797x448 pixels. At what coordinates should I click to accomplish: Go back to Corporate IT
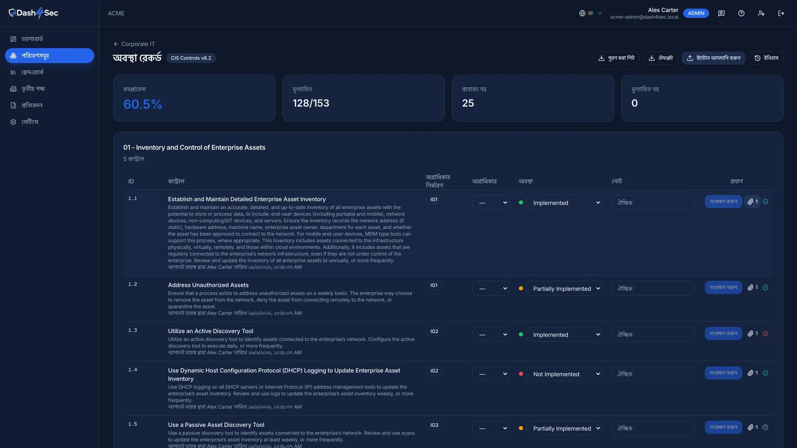(134, 44)
